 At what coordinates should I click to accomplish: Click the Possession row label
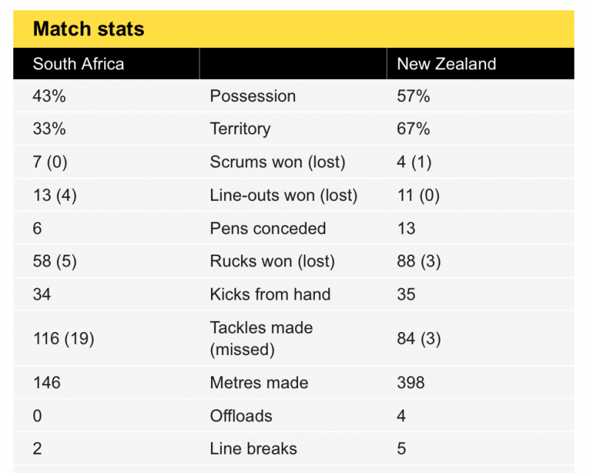[253, 96]
